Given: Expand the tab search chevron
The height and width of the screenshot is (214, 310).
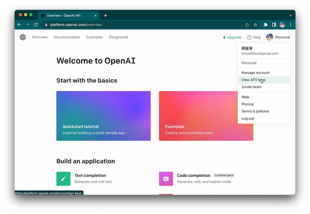Looking at the screenshot, I should (x=290, y=15).
